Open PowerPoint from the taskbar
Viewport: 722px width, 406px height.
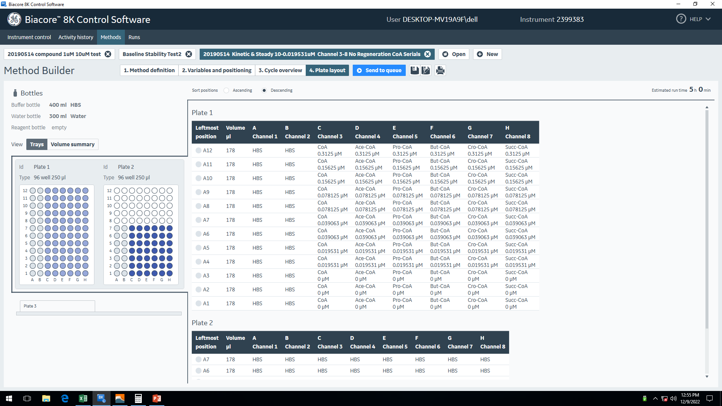click(x=156, y=398)
